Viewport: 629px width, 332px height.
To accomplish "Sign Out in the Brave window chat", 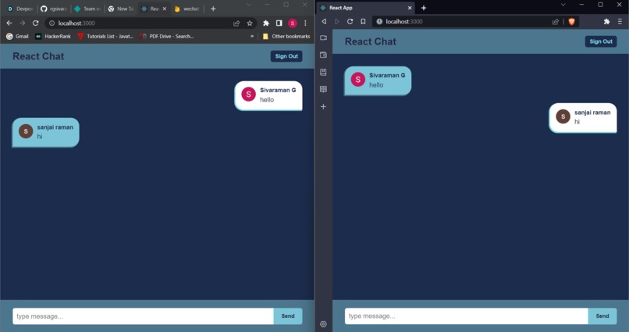I will click(x=601, y=41).
